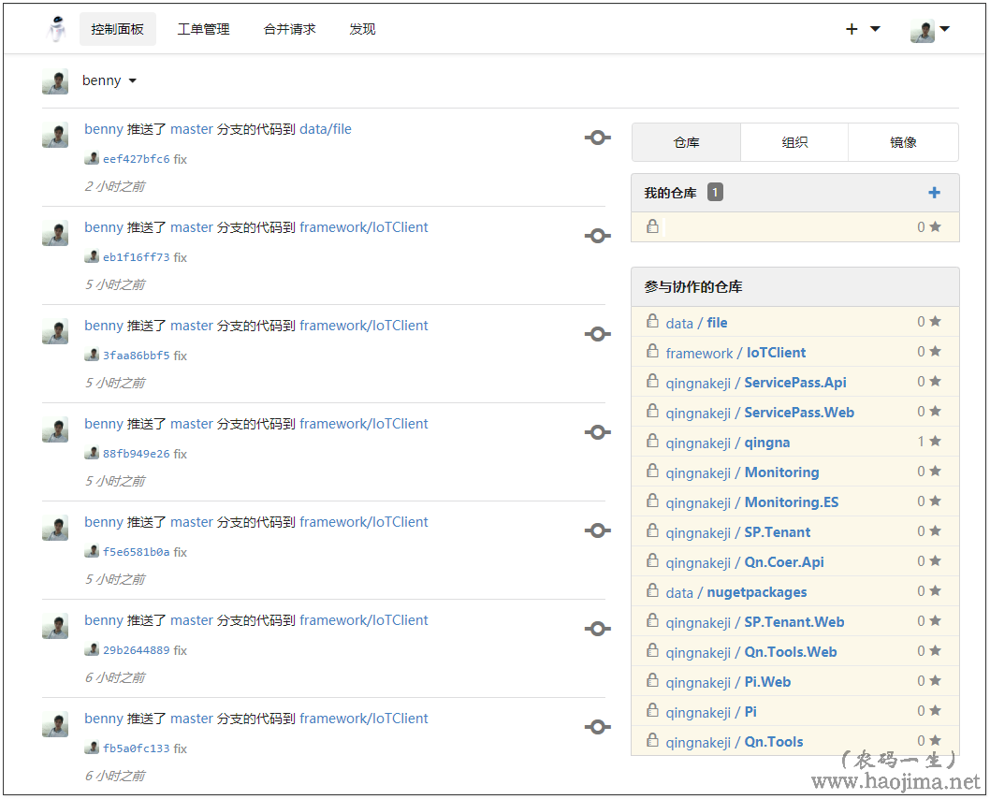Click the star icon on qingna repository row
Screen dimensions: 990x799
point(935,442)
